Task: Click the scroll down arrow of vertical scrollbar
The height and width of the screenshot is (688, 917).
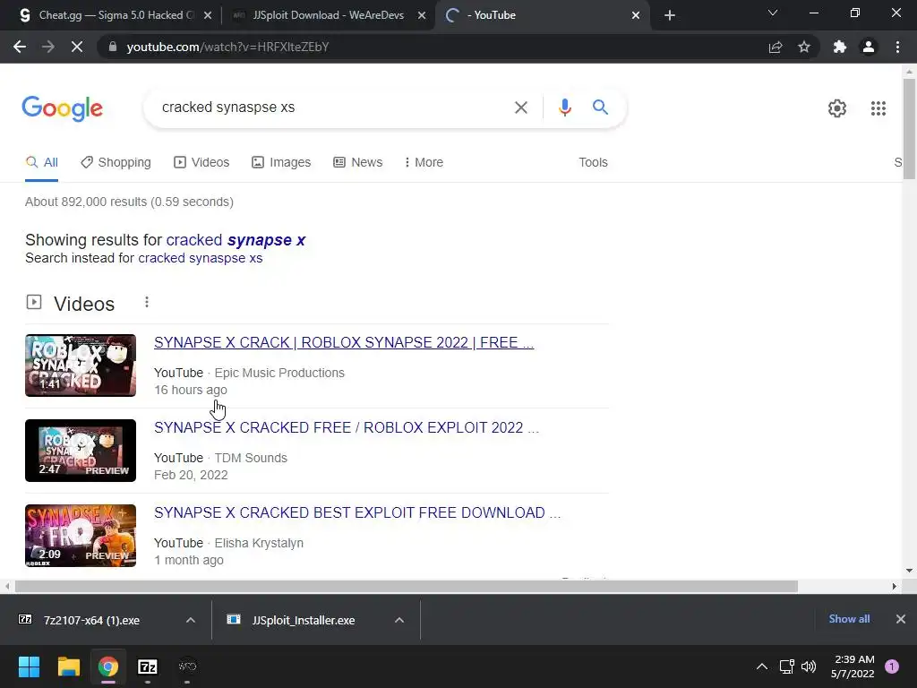Action: 909,571
